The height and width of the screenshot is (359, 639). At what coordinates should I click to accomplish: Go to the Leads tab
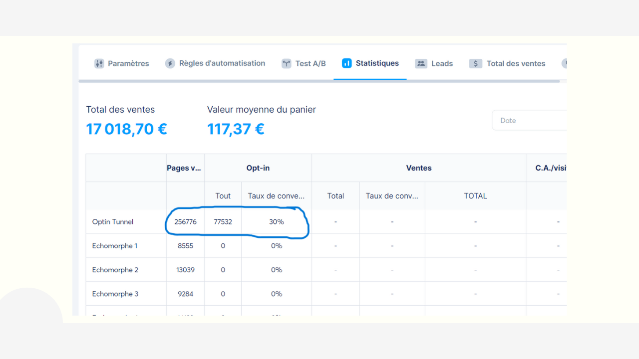[442, 63]
